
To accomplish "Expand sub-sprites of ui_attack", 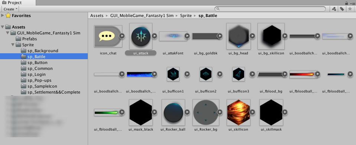I will click(x=154, y=36).
